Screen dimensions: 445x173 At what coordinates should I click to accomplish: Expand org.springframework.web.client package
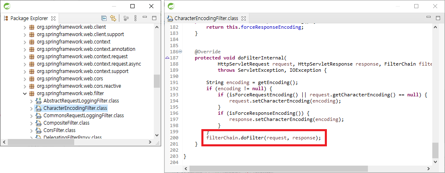25,27
